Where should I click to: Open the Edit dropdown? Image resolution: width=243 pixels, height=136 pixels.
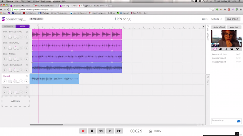205,19
